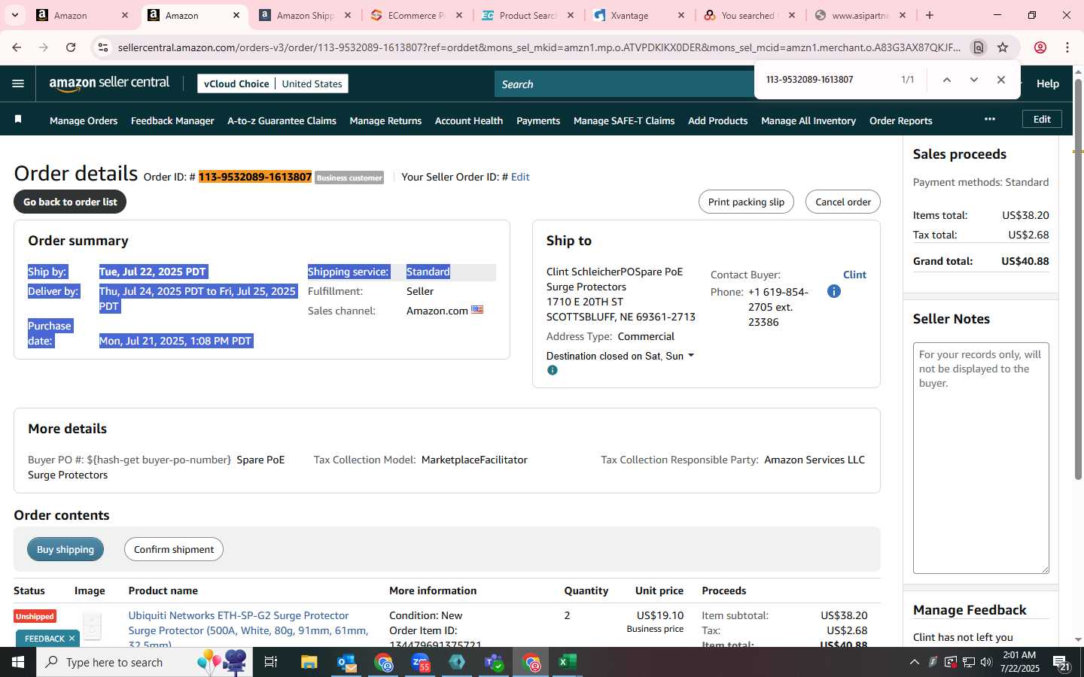Open Zoom from the taskbar
The image size is (1084, 677).
[x=420, y=662]
